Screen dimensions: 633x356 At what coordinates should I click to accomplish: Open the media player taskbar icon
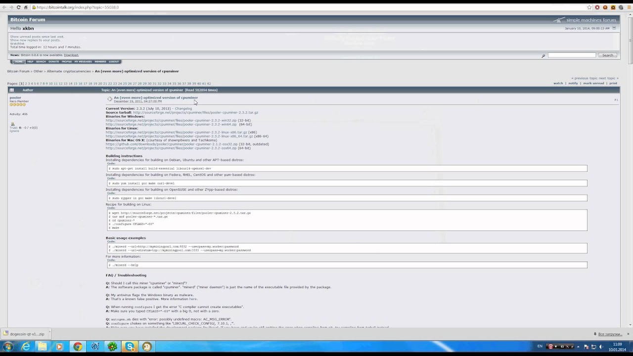tap(59, 347)
